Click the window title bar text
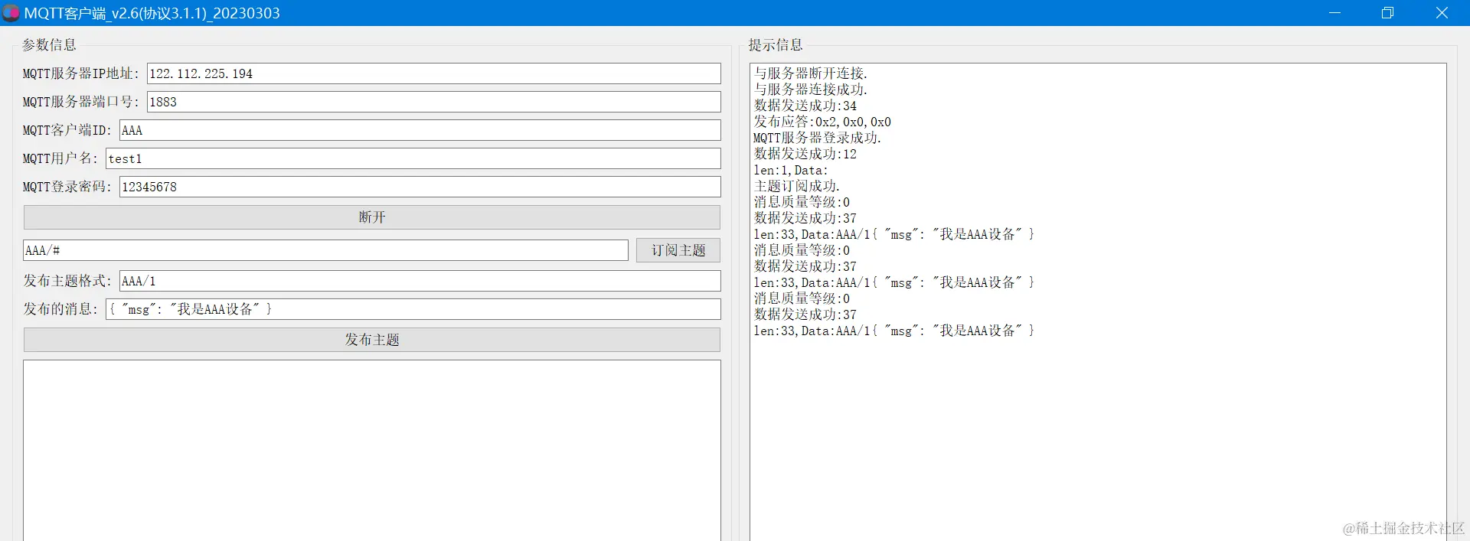Screen dimensions: 1470x541 tap(152, 13)
